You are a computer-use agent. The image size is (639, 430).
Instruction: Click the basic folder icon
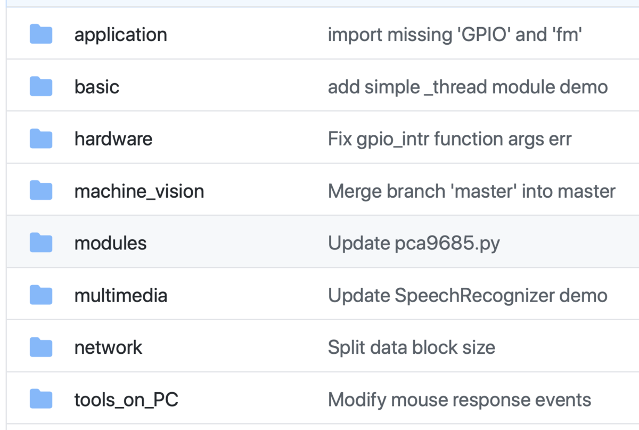[x=41, y=86]
